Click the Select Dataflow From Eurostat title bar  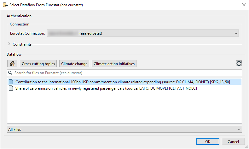coord(126,5)
